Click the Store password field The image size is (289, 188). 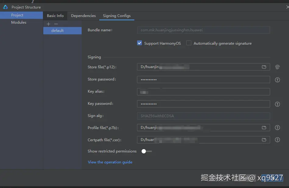click(203, 80)
